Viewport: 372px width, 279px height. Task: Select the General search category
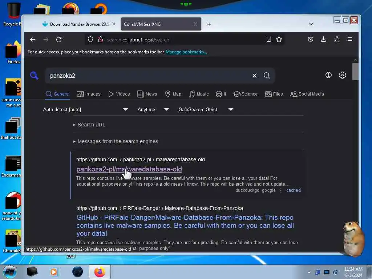tap(58, 94)
